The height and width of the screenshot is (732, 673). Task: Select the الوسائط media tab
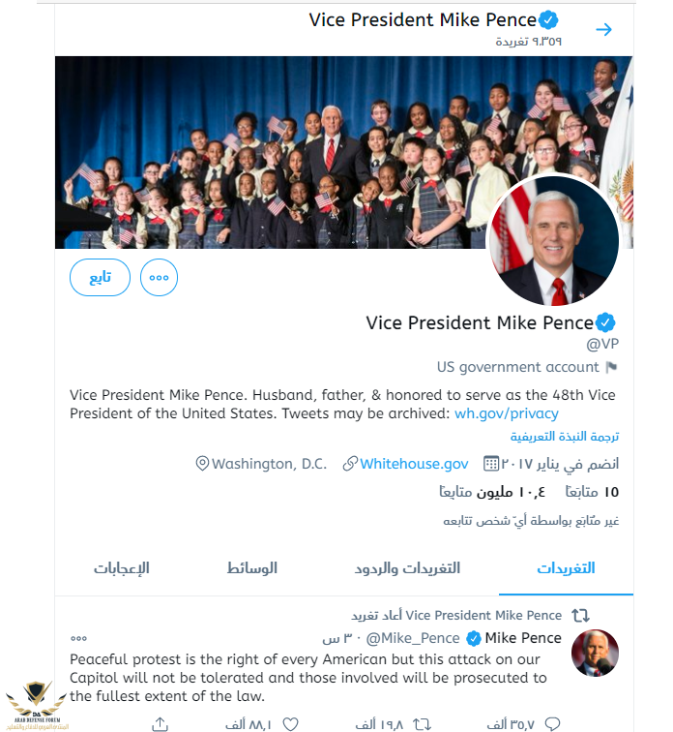pyautogui.click(x=252, y=568)
